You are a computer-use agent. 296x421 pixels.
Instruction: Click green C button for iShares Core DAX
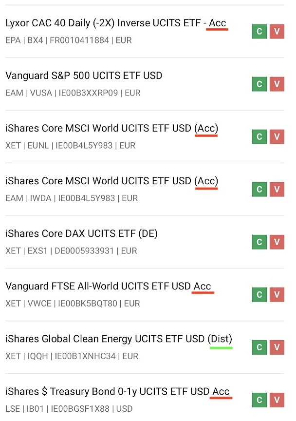click(x=259, y=242)
